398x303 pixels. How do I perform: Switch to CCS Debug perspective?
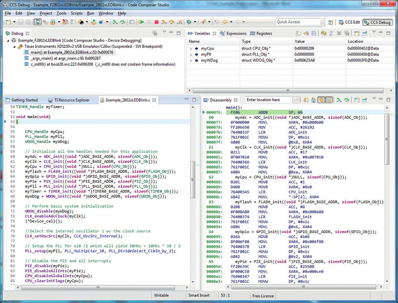coord(377,22)
